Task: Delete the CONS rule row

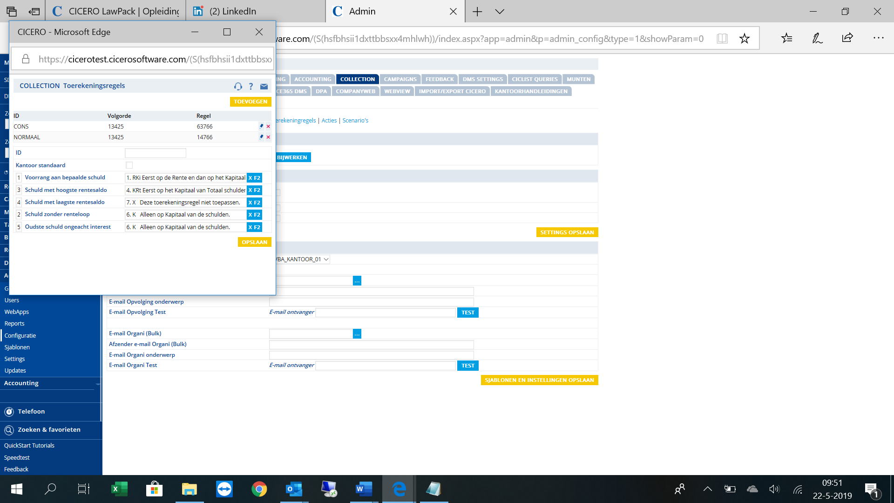Action: point(268,126)
